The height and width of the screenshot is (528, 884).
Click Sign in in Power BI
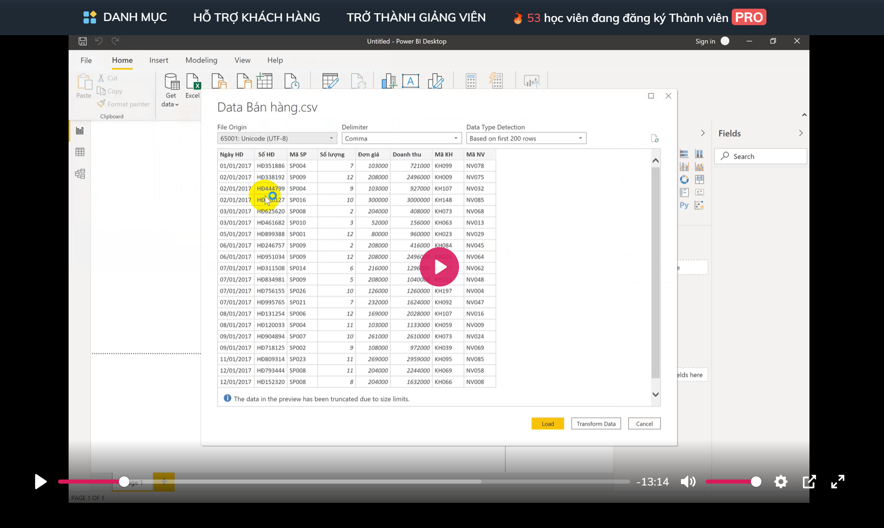705,41
